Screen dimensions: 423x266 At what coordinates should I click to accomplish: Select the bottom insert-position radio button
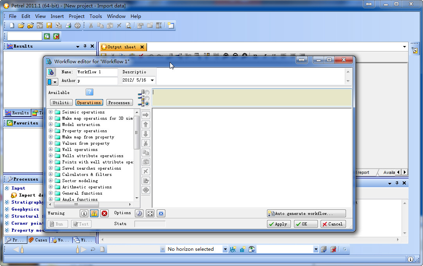tap(147, 104)
